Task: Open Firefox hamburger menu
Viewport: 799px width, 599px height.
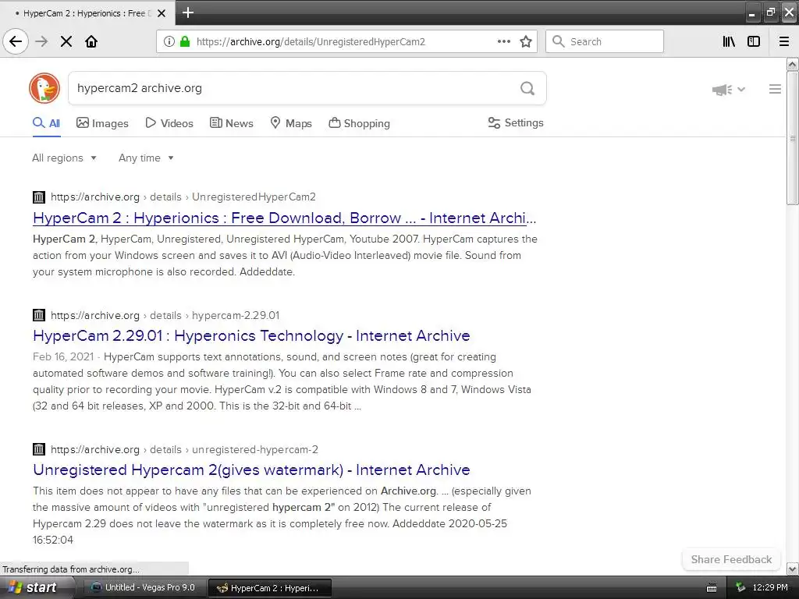Action: 784,41
